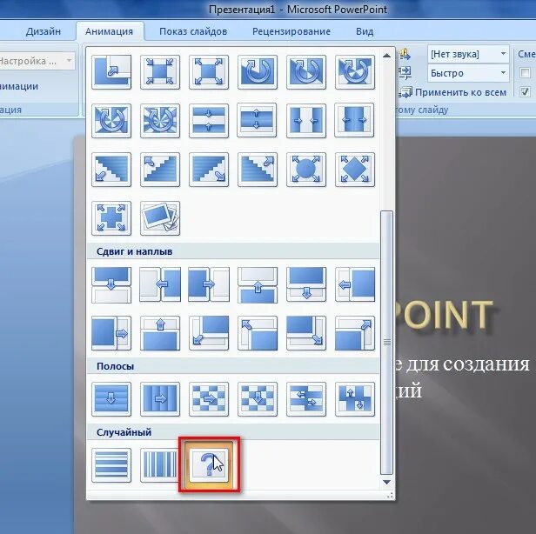Screen dimensions: 536x534
Task: Select the Cover Right-Down diagonal transition
Action: [x=306, y=333]
